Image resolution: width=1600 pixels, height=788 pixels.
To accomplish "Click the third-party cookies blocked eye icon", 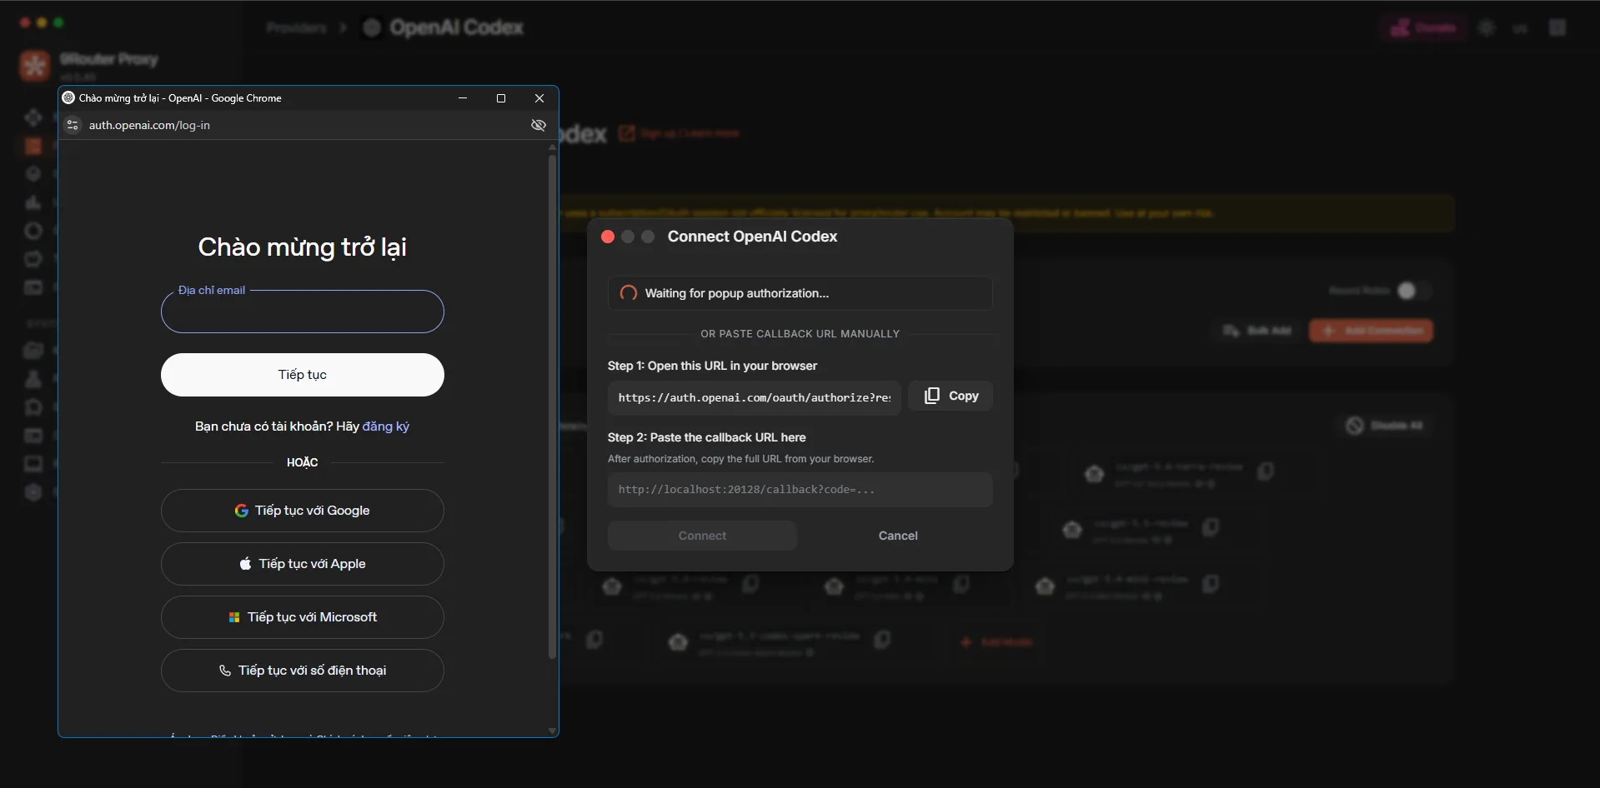I will tap(539, 125).
